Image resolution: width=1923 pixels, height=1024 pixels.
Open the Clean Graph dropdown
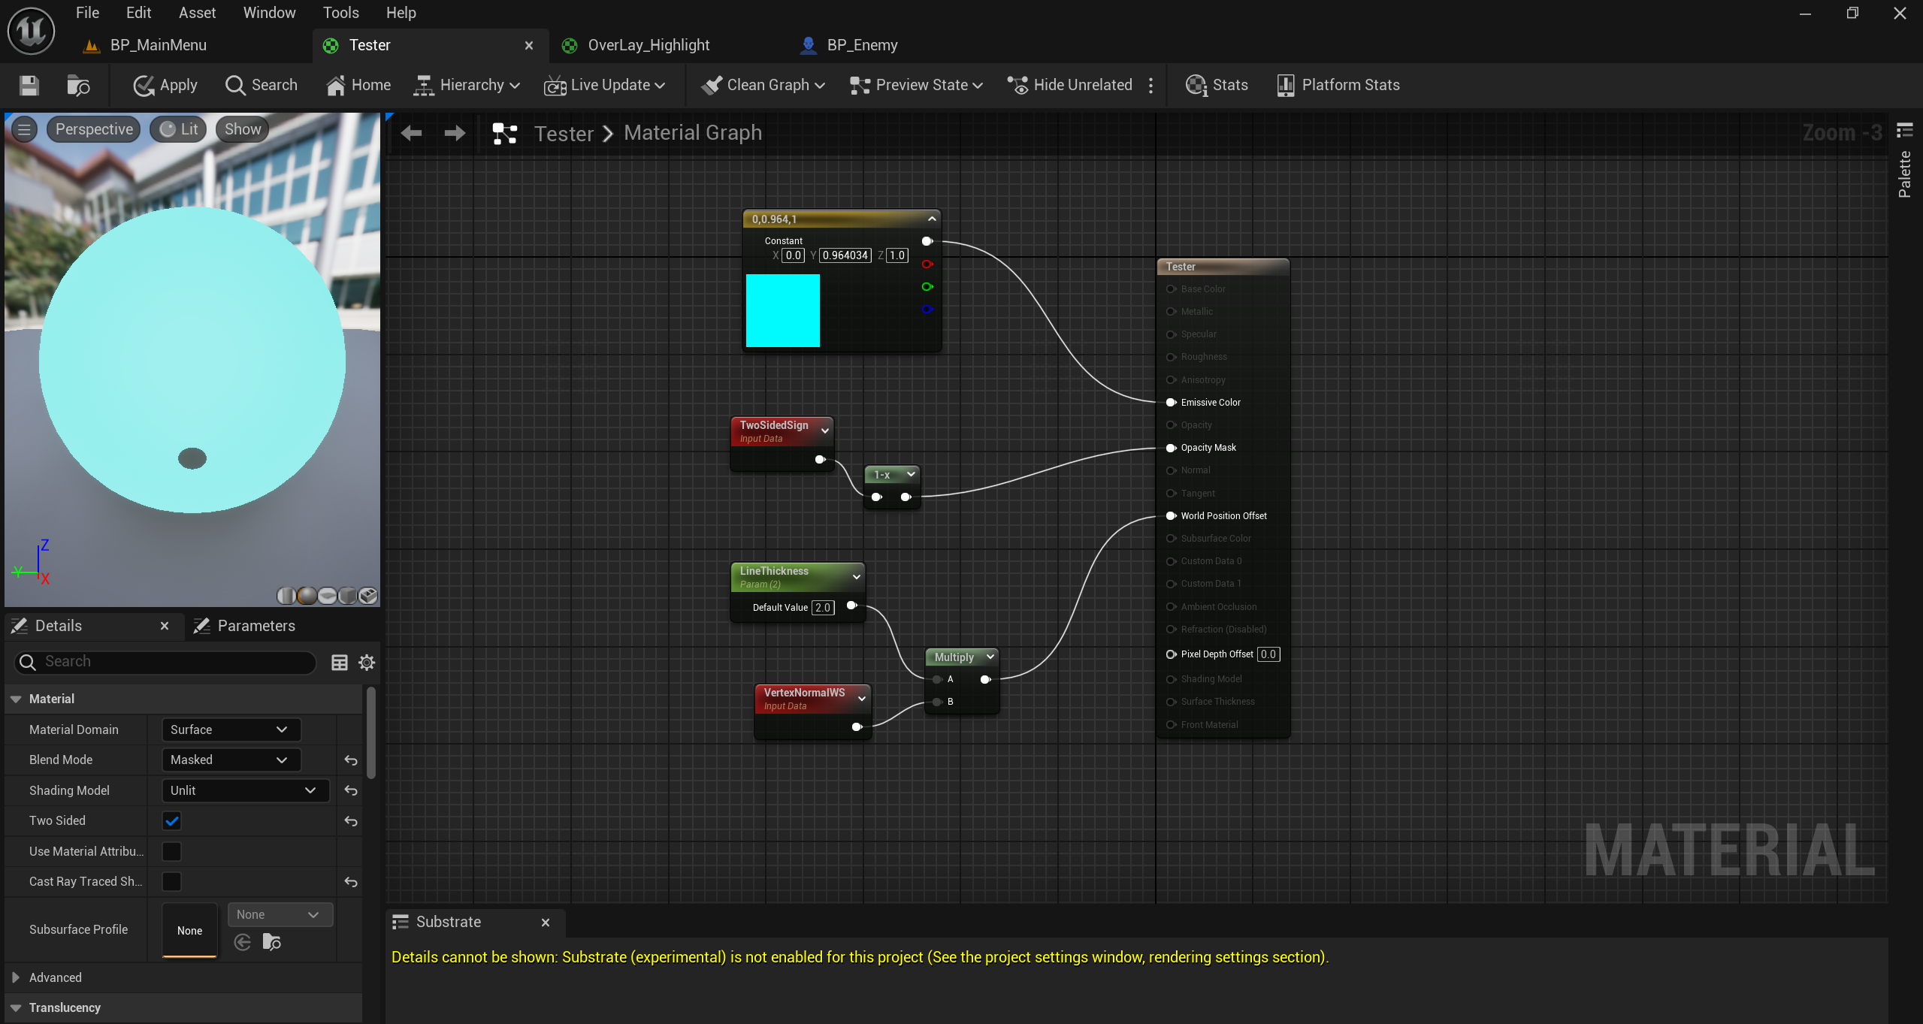pos(763,85)
